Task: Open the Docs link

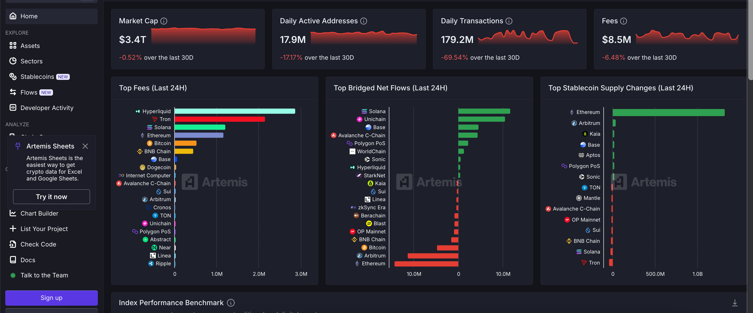Action: coord(28,260)
